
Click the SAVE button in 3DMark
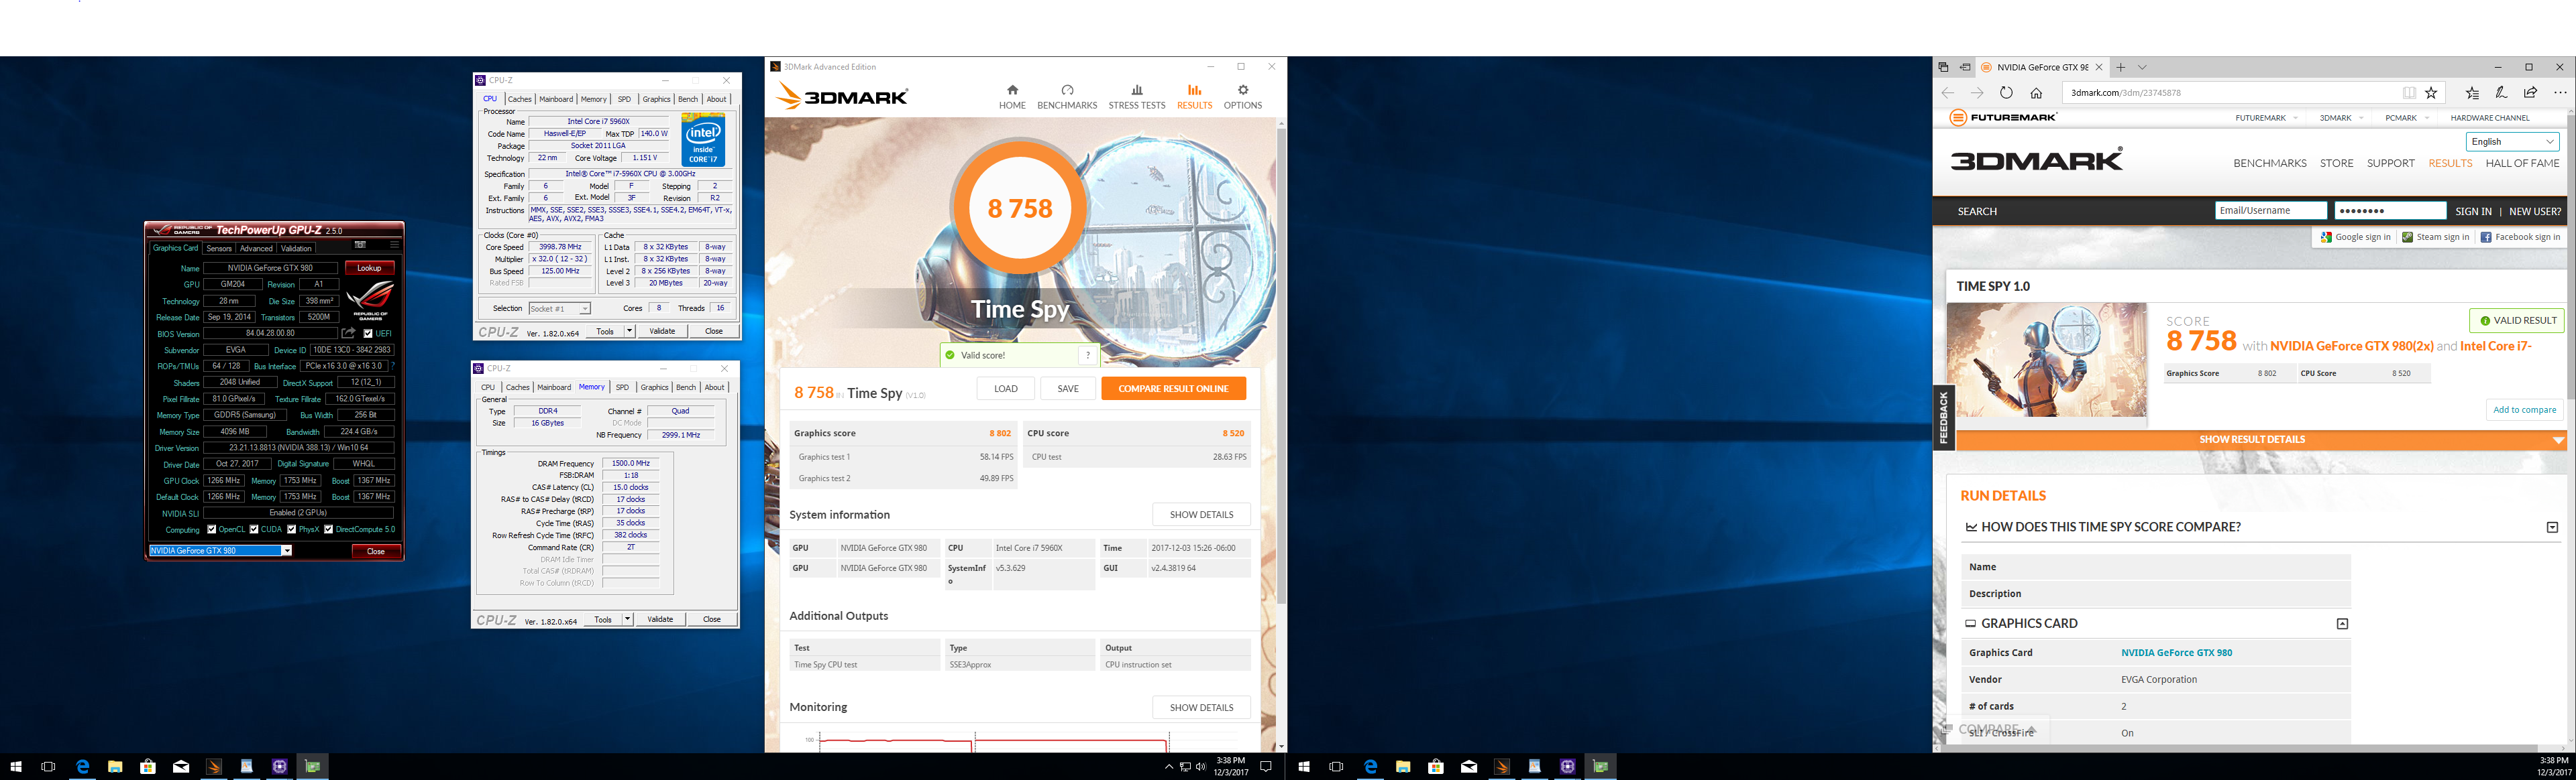point(1068,389)
